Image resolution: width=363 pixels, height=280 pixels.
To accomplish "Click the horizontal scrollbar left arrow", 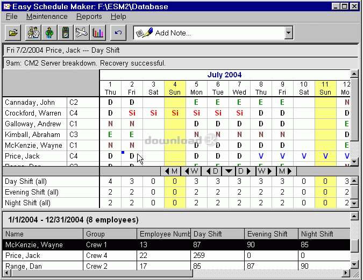I will pyautogui.click(x=7, y=273).
